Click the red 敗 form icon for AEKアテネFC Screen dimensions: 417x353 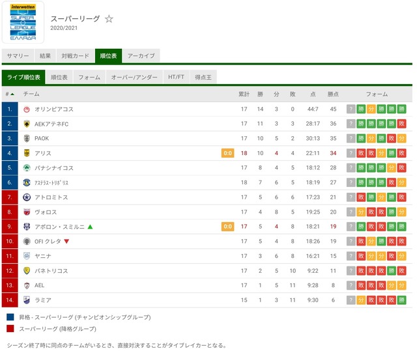tap(401, 124)
